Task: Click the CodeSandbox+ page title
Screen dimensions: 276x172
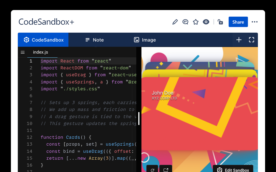Action: [x=46, y=22]
